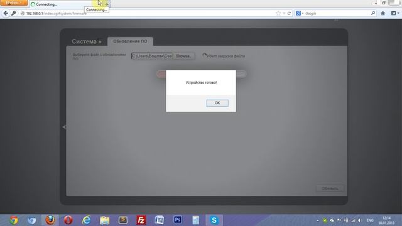Open the volume speaker tray icon
The image size is (402, 226).
point(360,220)
